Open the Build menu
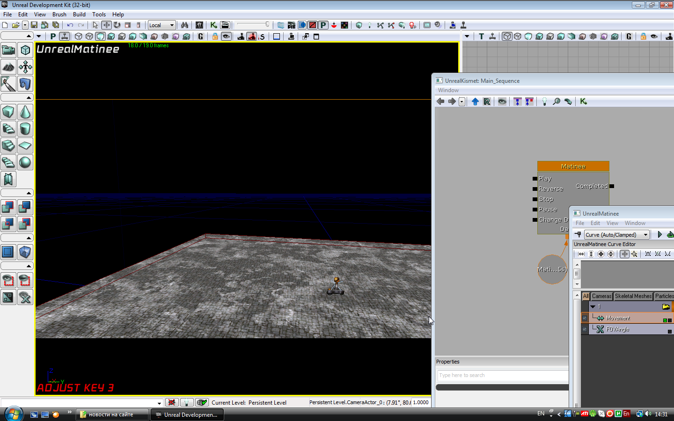This screenshot has width=674, height=421. coord(79,15)
